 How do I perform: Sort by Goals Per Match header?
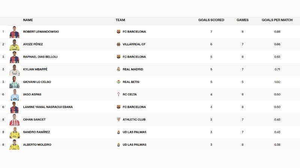coord(277,20)
